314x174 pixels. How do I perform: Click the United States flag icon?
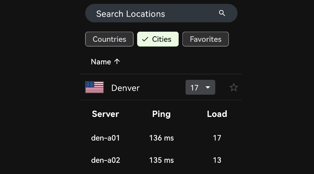95,87
